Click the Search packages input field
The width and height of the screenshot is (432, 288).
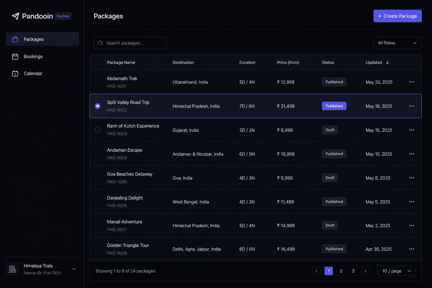130,43
